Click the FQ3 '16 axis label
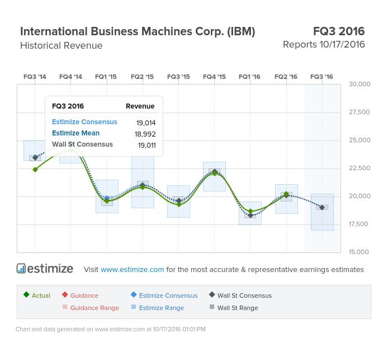The image size is (383, 347). pyautogui.click(x=321, y=77)
